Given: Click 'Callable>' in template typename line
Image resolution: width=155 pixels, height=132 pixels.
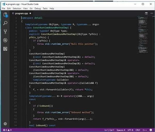Looking at the screenshot, I should click(x=63, y=80).
